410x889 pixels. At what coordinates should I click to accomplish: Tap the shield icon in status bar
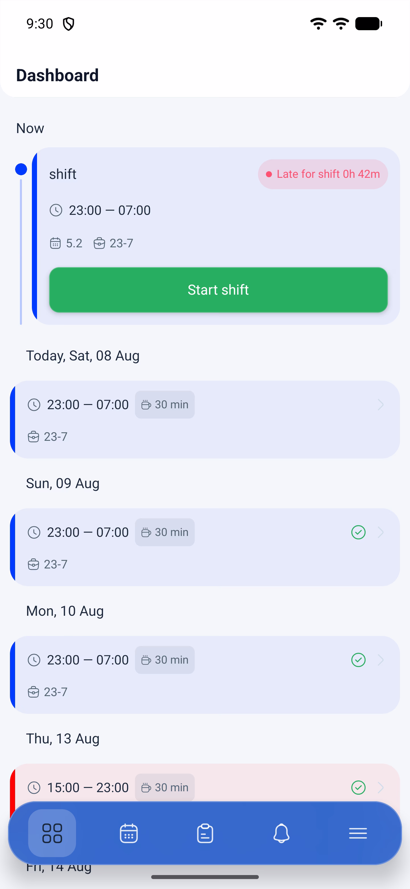(69, 24)
